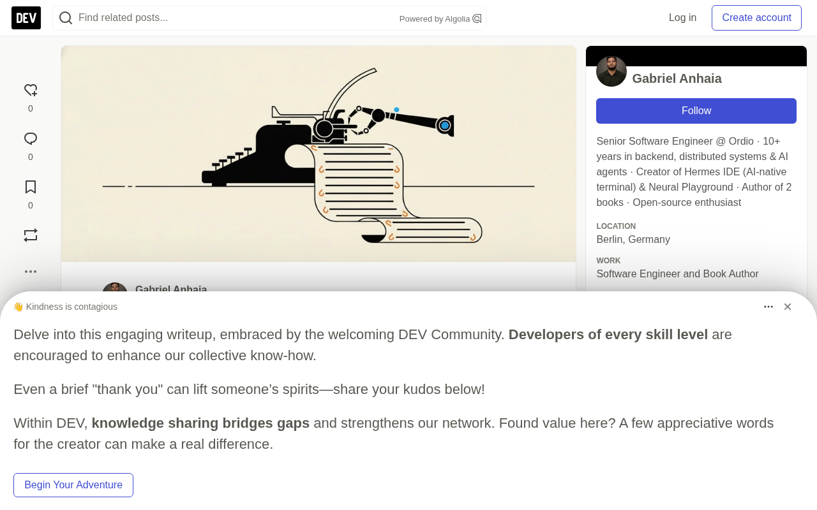Click Powered by Algolia text
Screen dimensions: 817x510
click(435, 19)
